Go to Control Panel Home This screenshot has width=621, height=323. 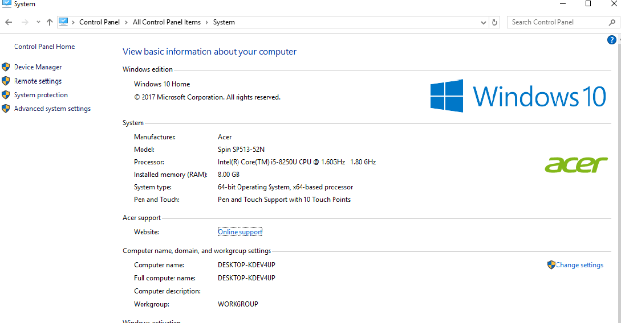coord(44,47)
